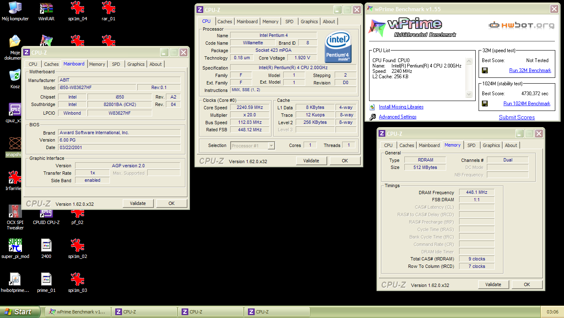Open the Moje dokumenty folder icon
This screenshot has height=318, width=564.
click(15, 48)
